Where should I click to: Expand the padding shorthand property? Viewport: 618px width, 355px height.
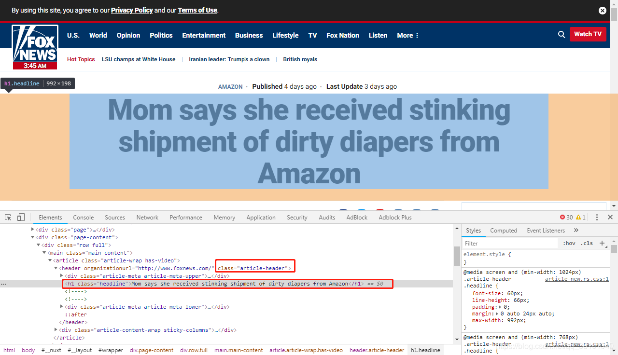click(500, 307)
